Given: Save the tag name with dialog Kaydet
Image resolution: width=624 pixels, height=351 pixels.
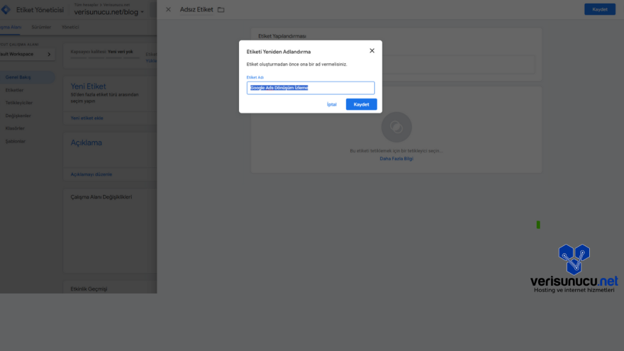Looking at the screenshot, I should point(361,104).
